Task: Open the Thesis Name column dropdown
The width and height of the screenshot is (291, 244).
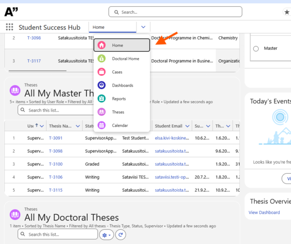Action: 78,126
